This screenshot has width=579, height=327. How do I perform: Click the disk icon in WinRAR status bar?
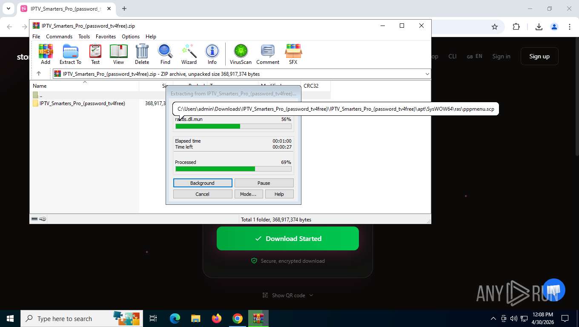pos(34,219)
